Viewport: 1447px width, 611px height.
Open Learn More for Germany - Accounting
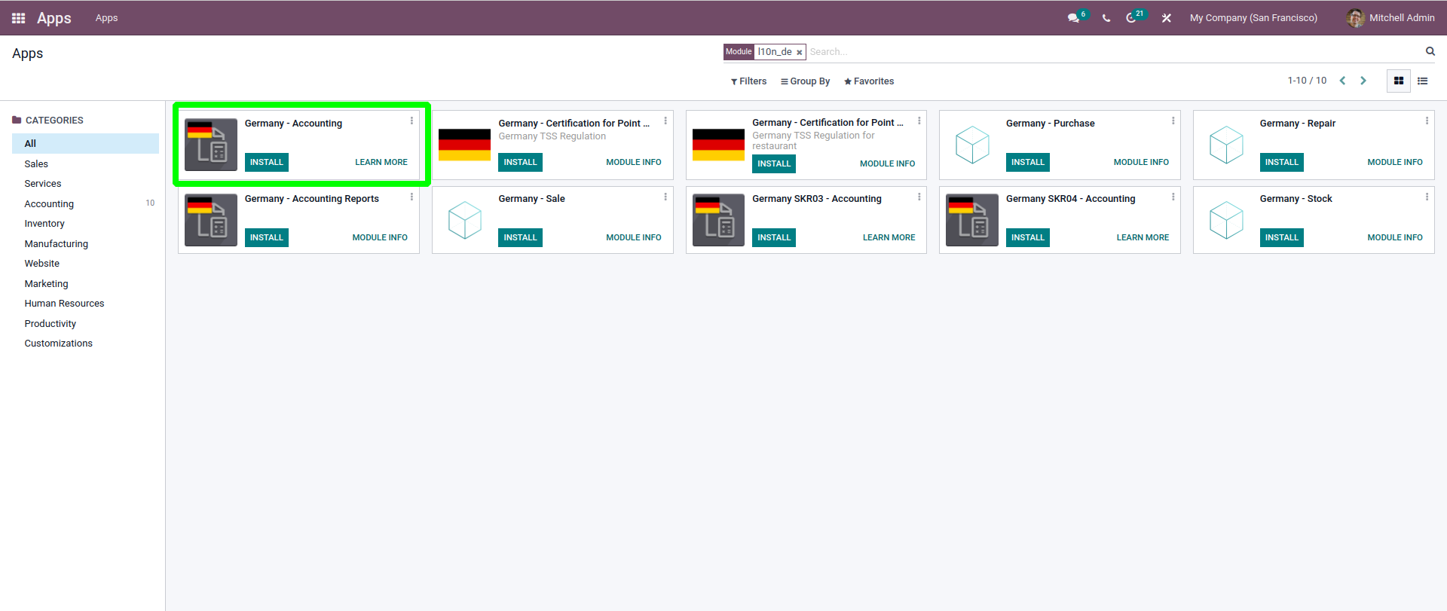point(381,162)
